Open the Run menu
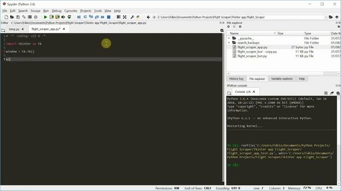 (x=46, y=11)
